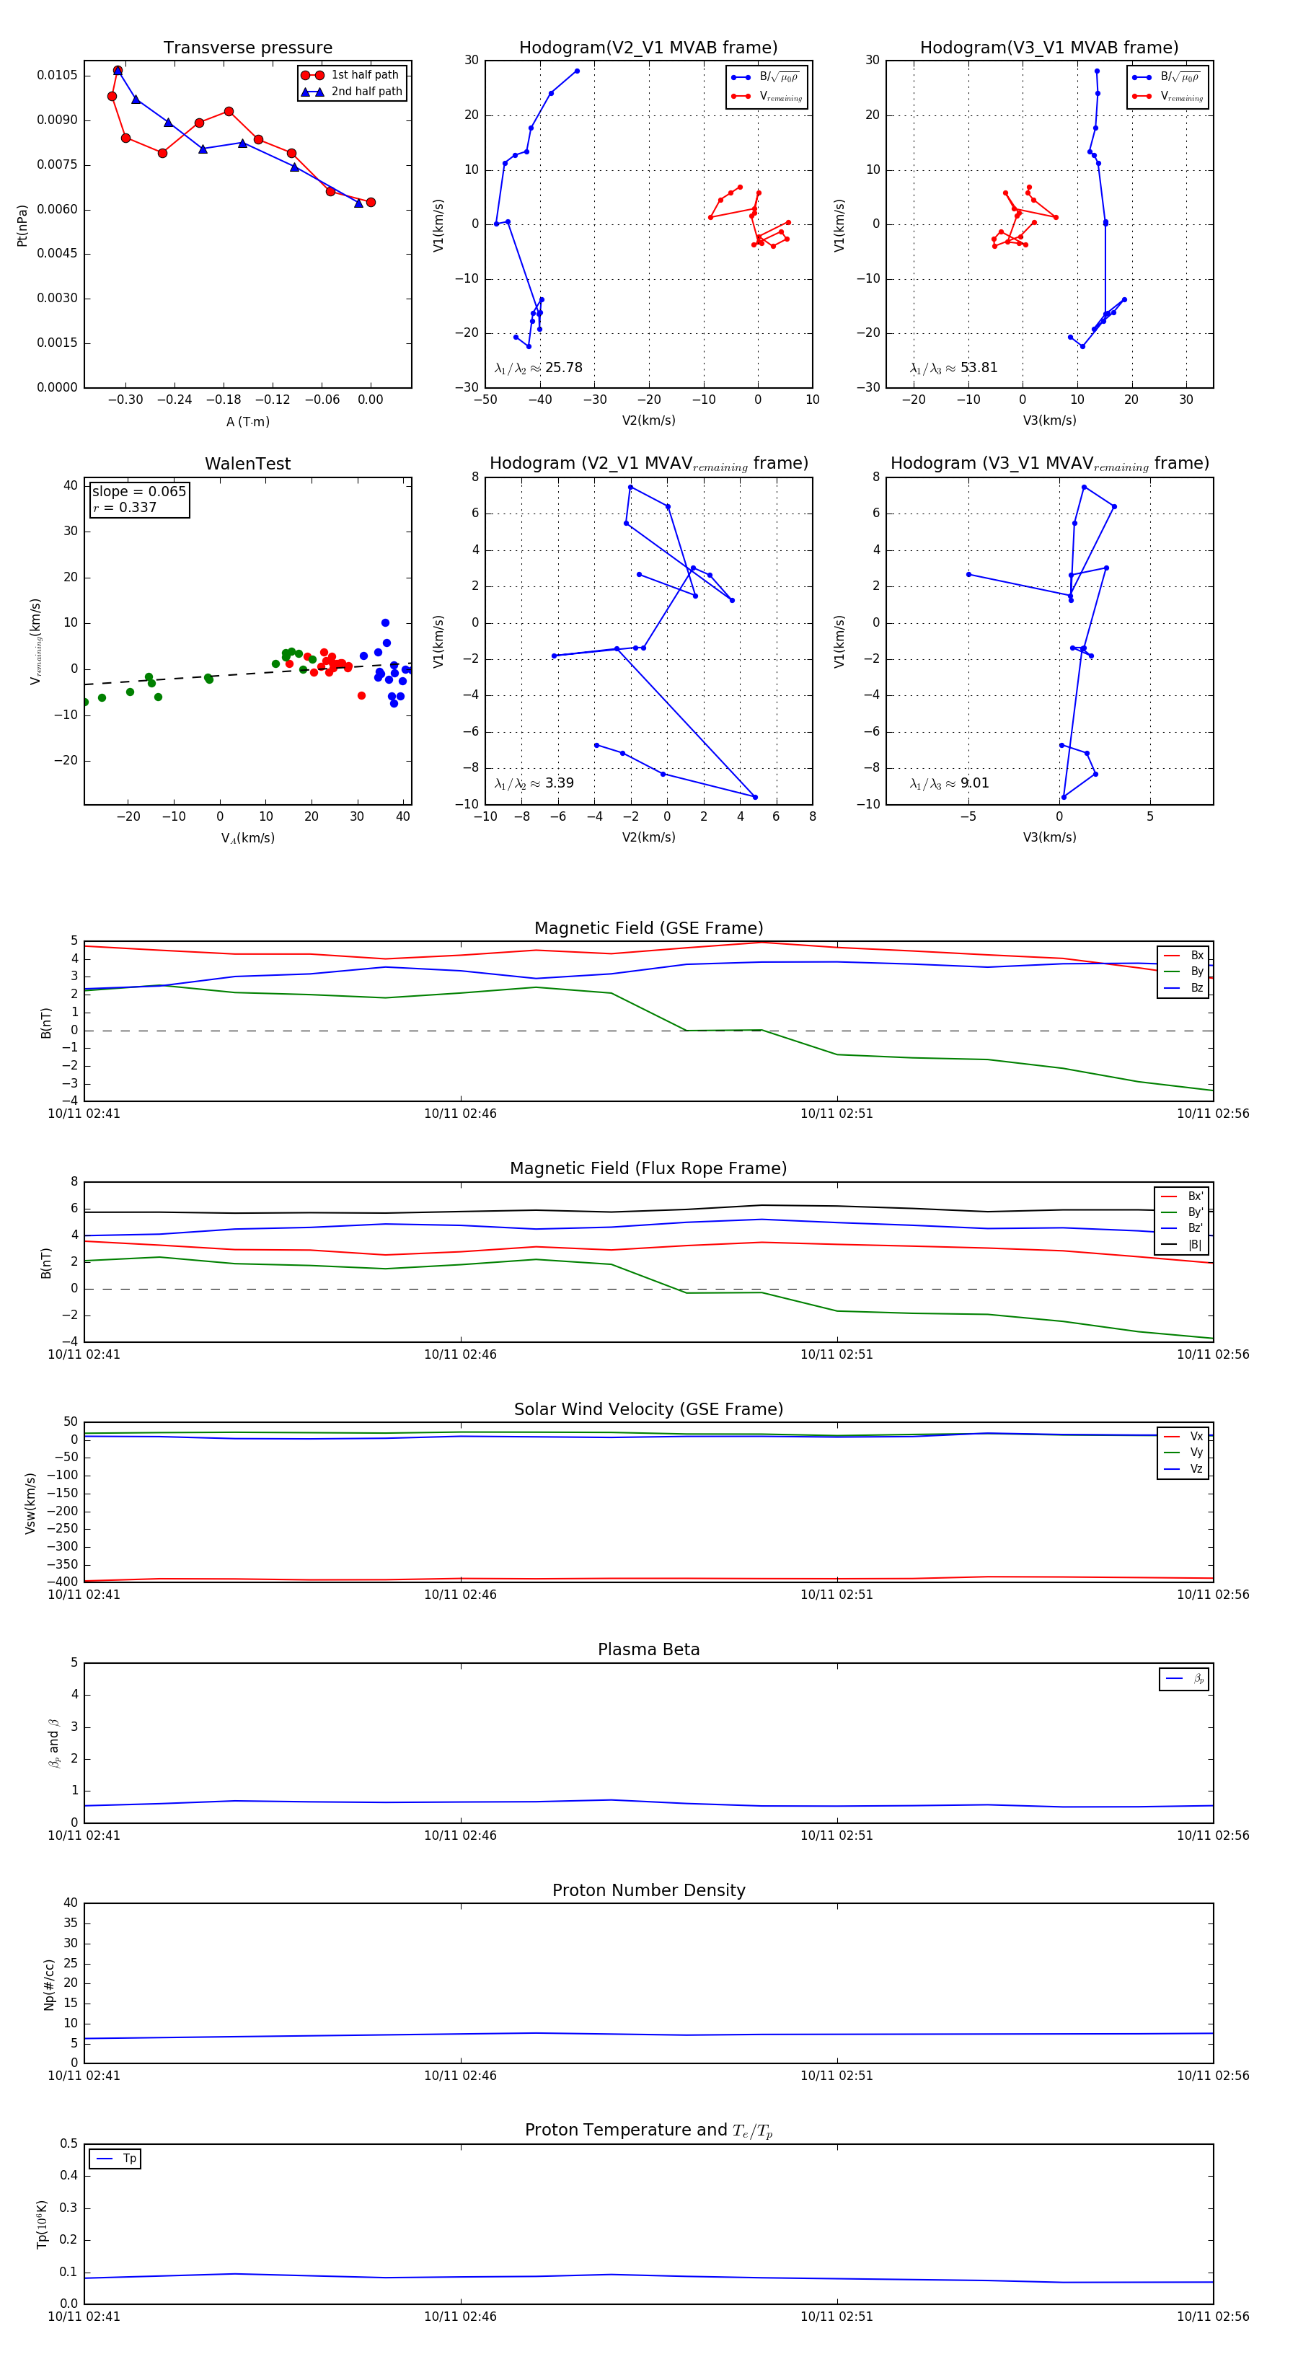This screenshot has height=2380, width=1298.
Task: Click the V2_V1 MVAV remaining frame hodogram title
Action: (x=648, y=464)
